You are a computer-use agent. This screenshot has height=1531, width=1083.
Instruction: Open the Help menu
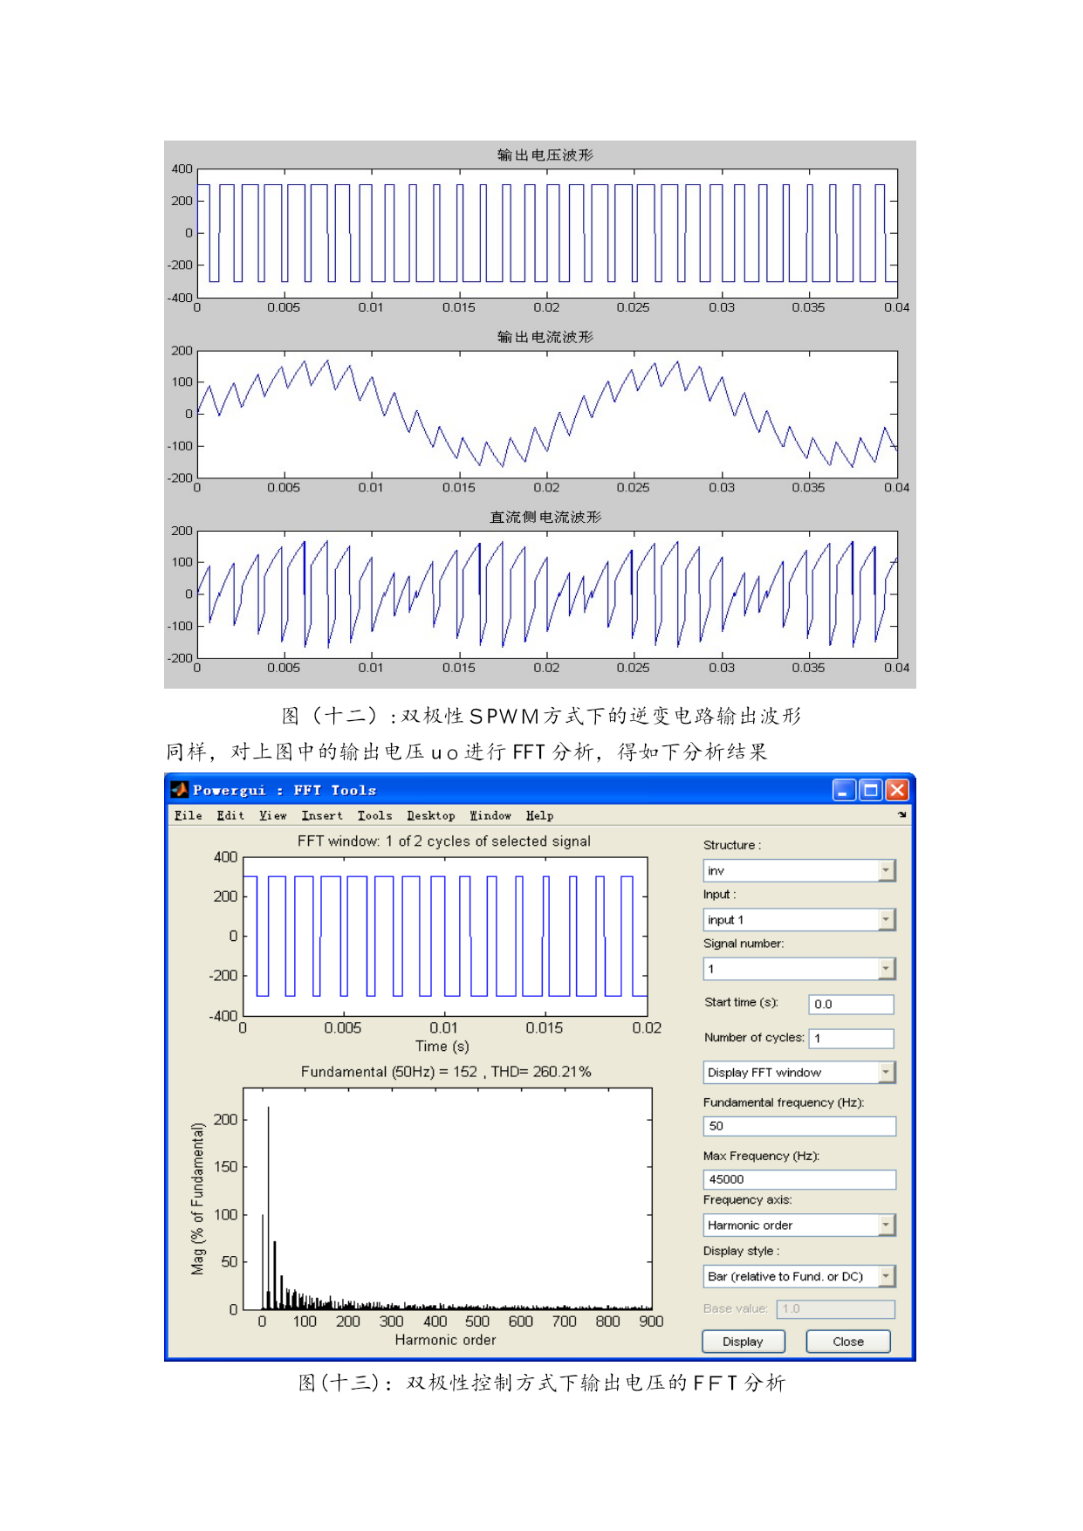pyautogui.click(x=539, y=815)
